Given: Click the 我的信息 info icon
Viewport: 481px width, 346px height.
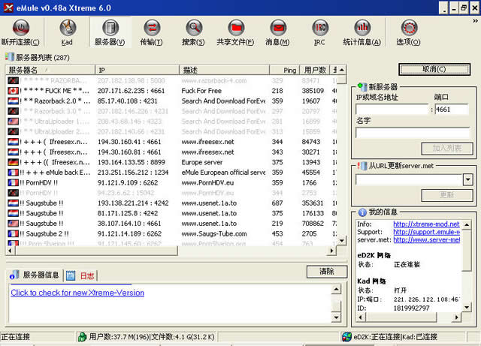Looking at the screenshot, I should (362, 212).
